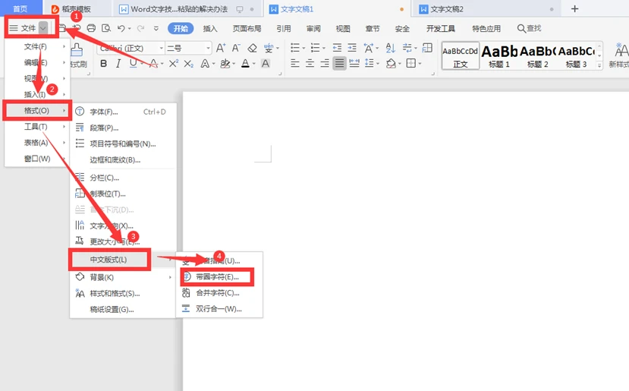The height and width of the screenshot is (391, 629).
Task: Click the superscript X² icon
Action: pyautogui.click(x=174, y=64)
